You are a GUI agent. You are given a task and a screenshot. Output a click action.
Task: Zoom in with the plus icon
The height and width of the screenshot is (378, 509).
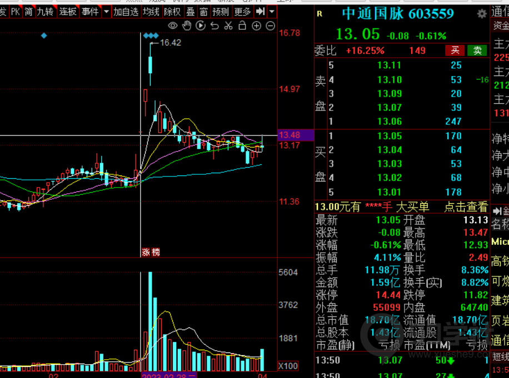(x=256, y=26)
